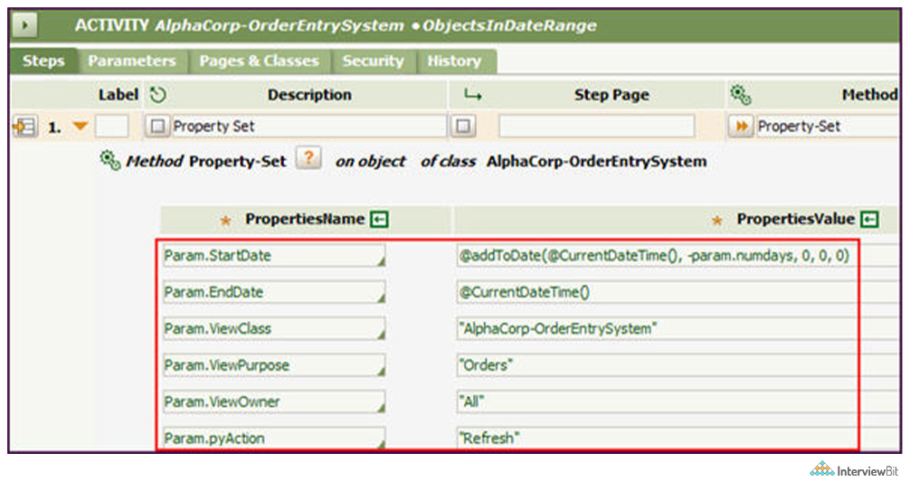The height and width of the screenshot is (482, 910).
Task: Click the step page arrow icon in header
Action: tap(473, 95)
